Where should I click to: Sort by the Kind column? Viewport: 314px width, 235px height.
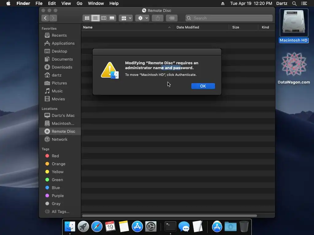tap(266, 27)
